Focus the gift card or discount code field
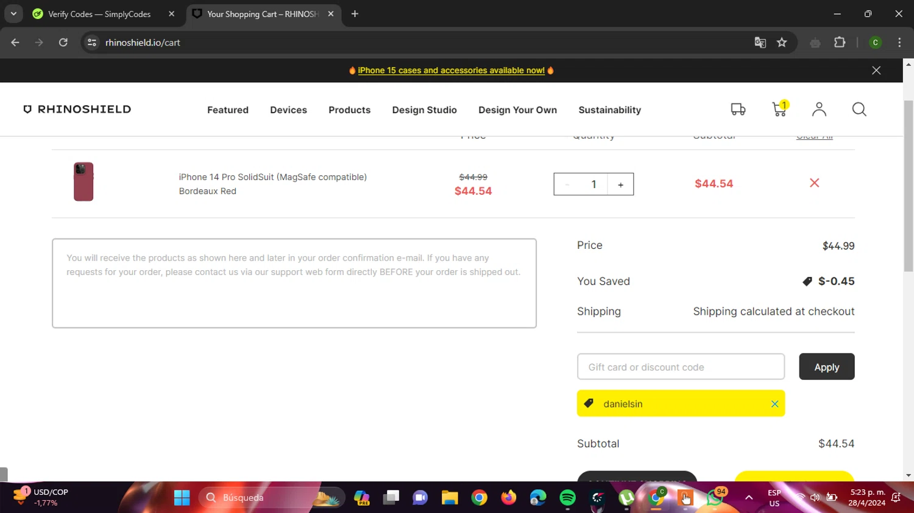Viewport: 914px width, 513px height. 681,367
